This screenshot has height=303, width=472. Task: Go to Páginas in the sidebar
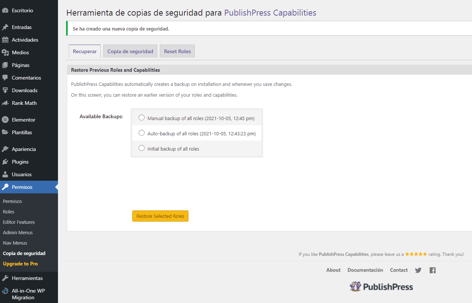[x=21, y=65]
